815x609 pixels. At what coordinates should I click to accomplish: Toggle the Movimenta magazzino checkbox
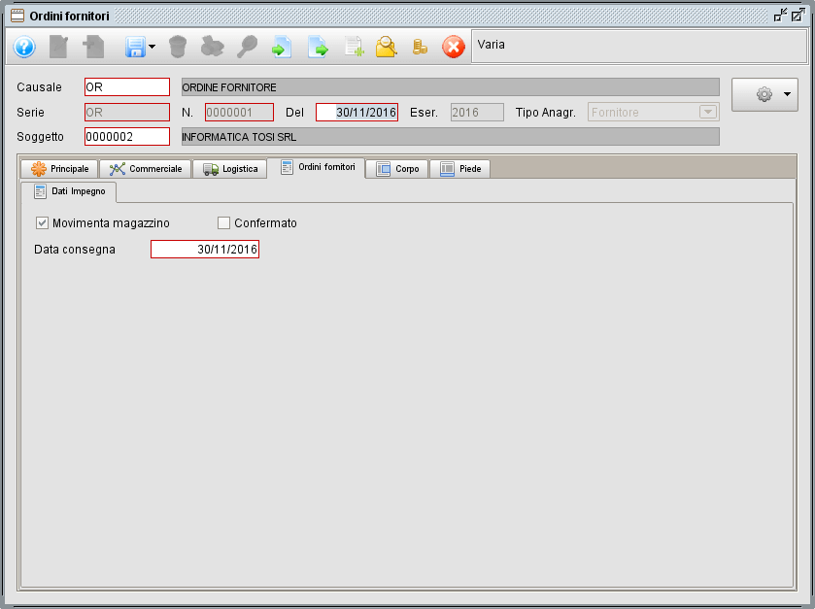pos(43,223)
